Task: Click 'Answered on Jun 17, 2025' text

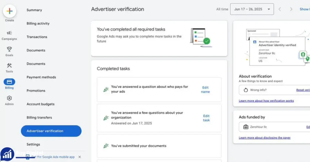Action: click(x=131, y=123)
